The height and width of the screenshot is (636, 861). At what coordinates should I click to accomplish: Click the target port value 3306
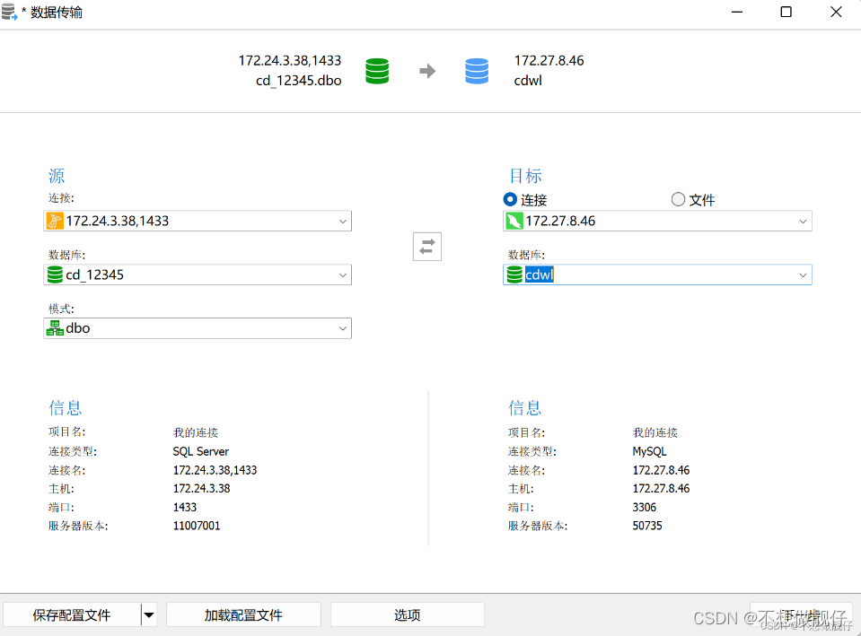pyautogui.click(x=645, y=507)
